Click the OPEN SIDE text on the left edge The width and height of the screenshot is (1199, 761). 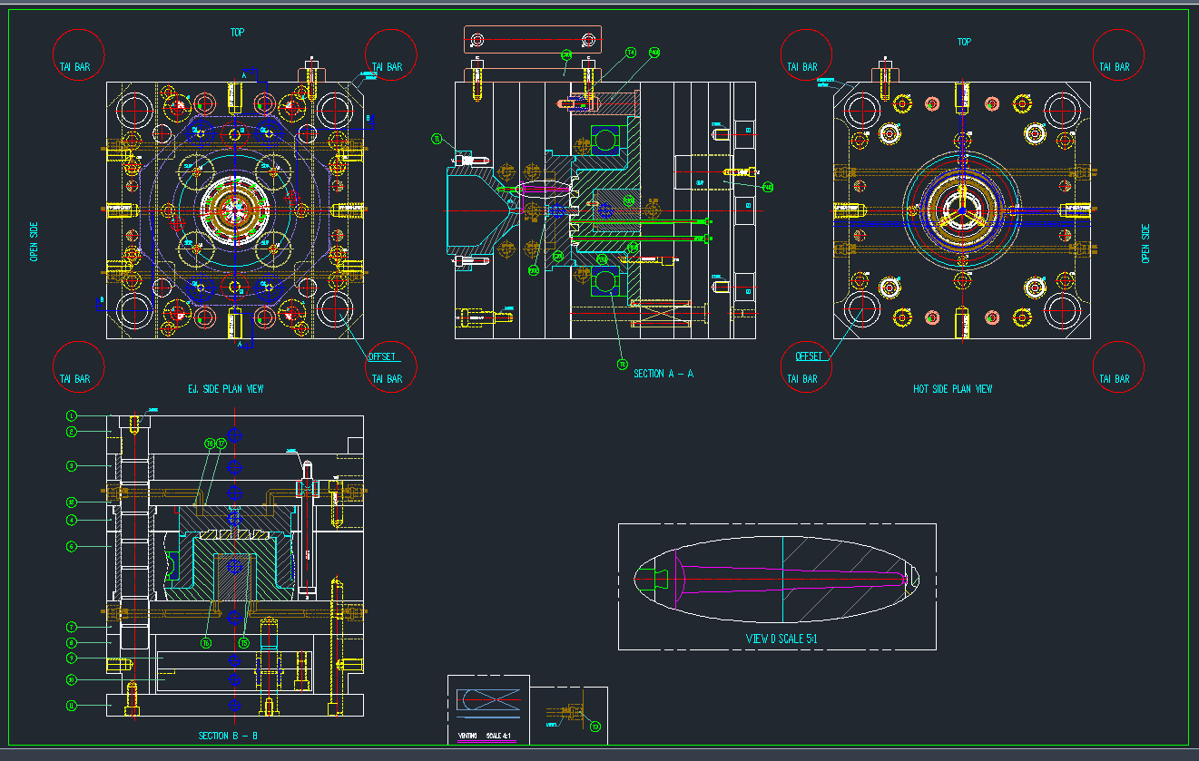tap(34, 242)
